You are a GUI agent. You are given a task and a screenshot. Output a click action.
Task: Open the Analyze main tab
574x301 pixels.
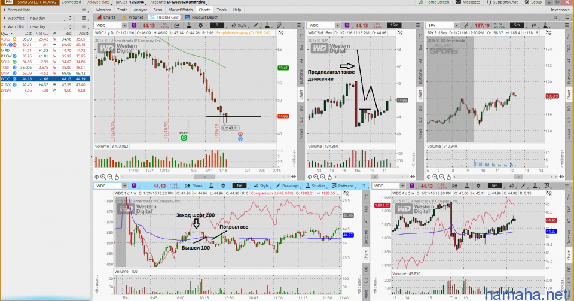[141, 10]
